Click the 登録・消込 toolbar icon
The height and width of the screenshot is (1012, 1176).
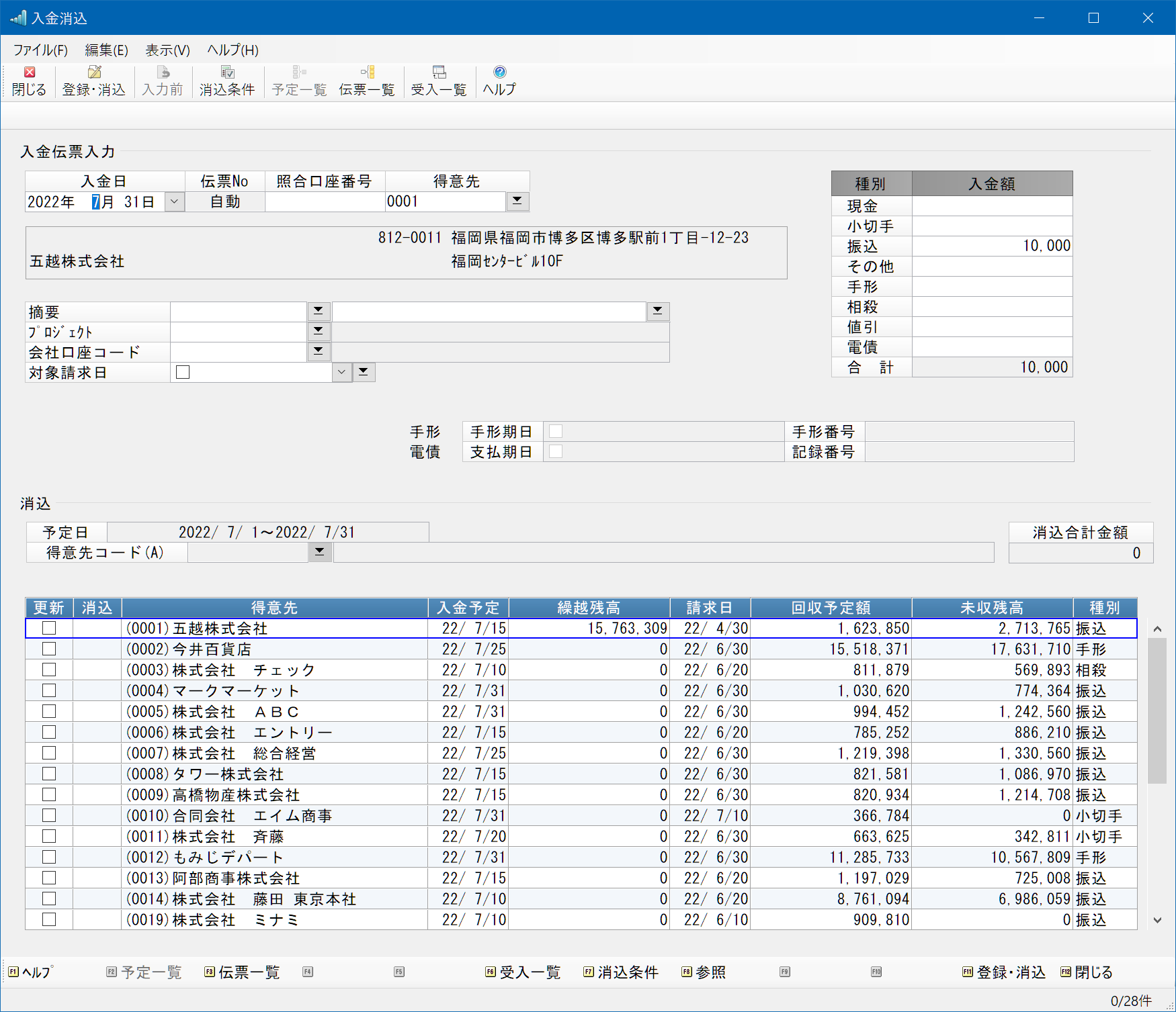pyautogui.click(x=93, y=81)
